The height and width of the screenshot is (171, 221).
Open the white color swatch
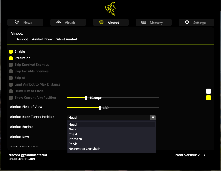click(208, 91)
